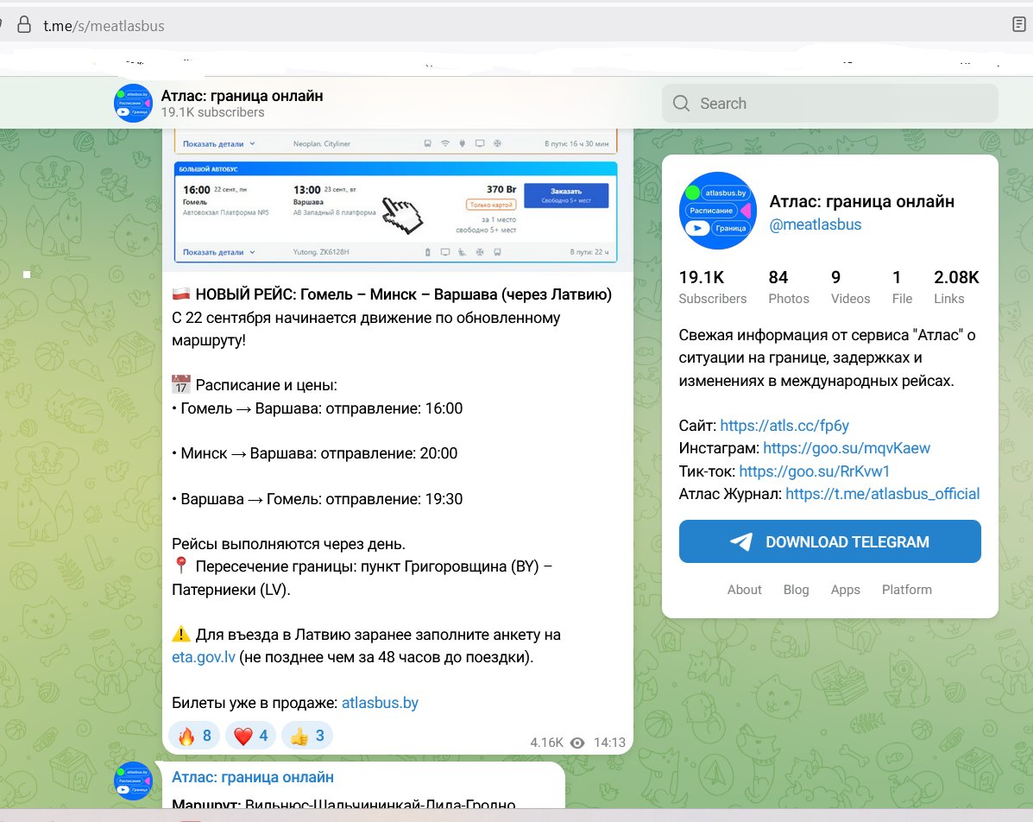Click the warning emoji before 'Для въезда'
The height and width of the screenshot is (822, 1033).
181,634
